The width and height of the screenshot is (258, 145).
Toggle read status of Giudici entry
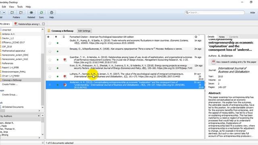point(58,43)
